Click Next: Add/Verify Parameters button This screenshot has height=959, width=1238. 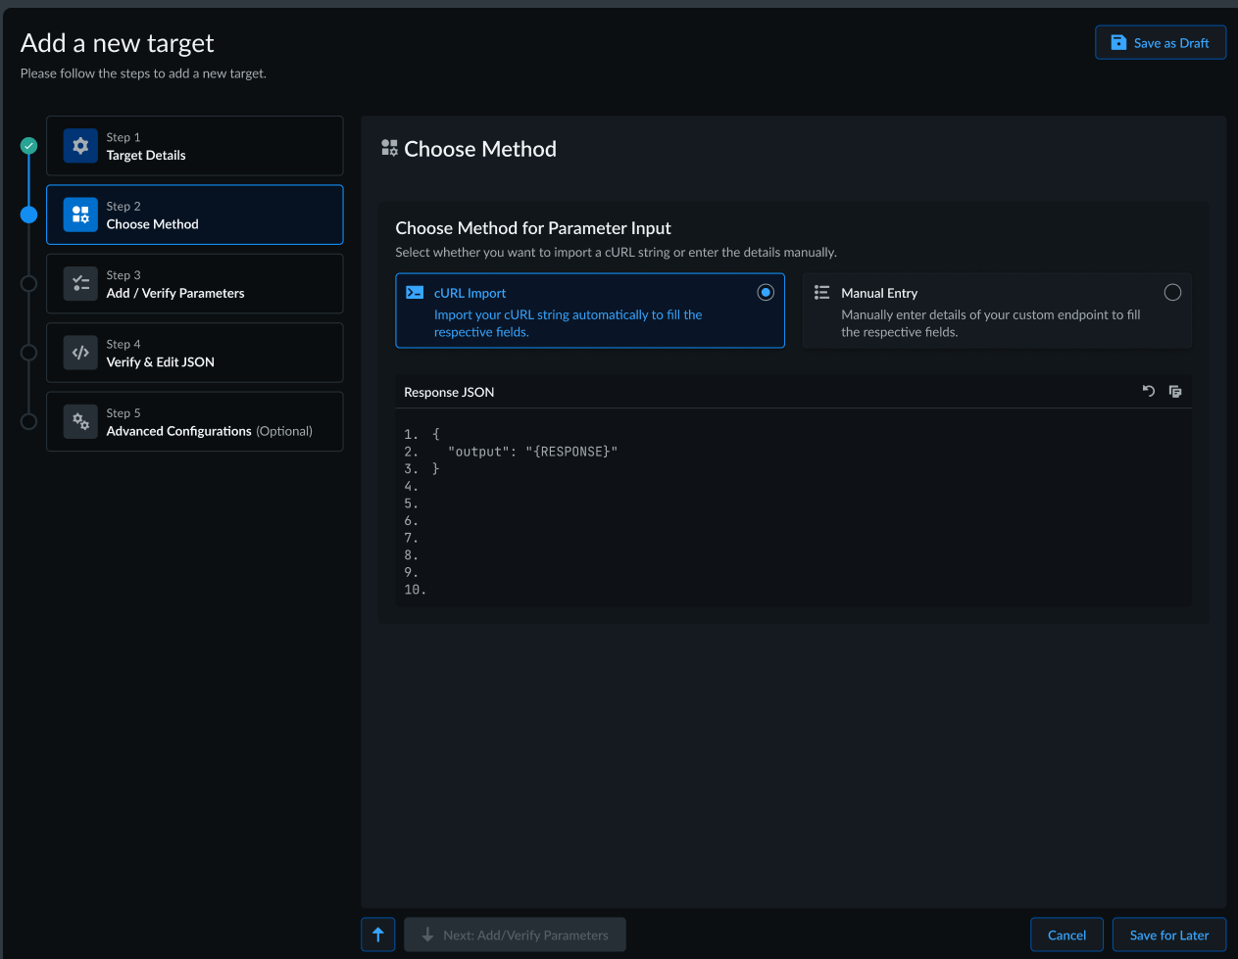[x=515, y=935]
